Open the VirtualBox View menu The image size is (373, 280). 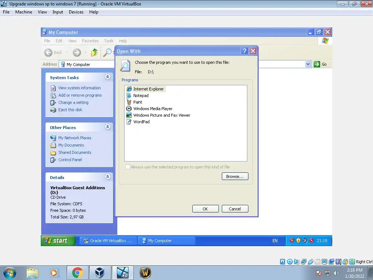tap(42, 12)
